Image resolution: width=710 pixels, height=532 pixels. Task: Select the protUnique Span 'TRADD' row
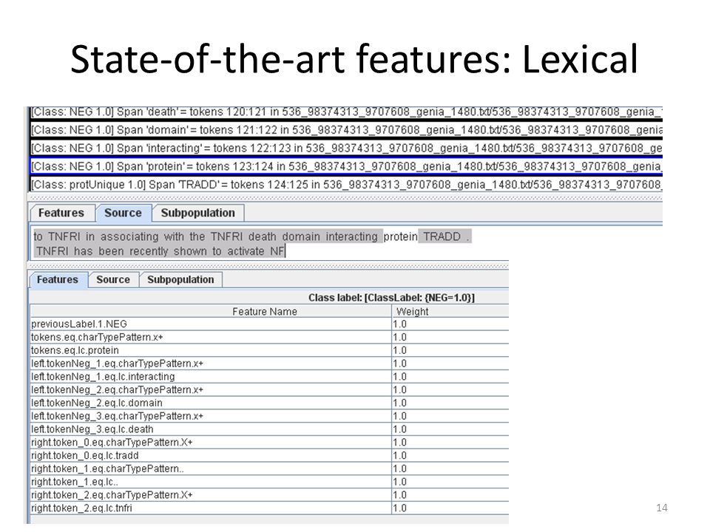pos(346,185)
